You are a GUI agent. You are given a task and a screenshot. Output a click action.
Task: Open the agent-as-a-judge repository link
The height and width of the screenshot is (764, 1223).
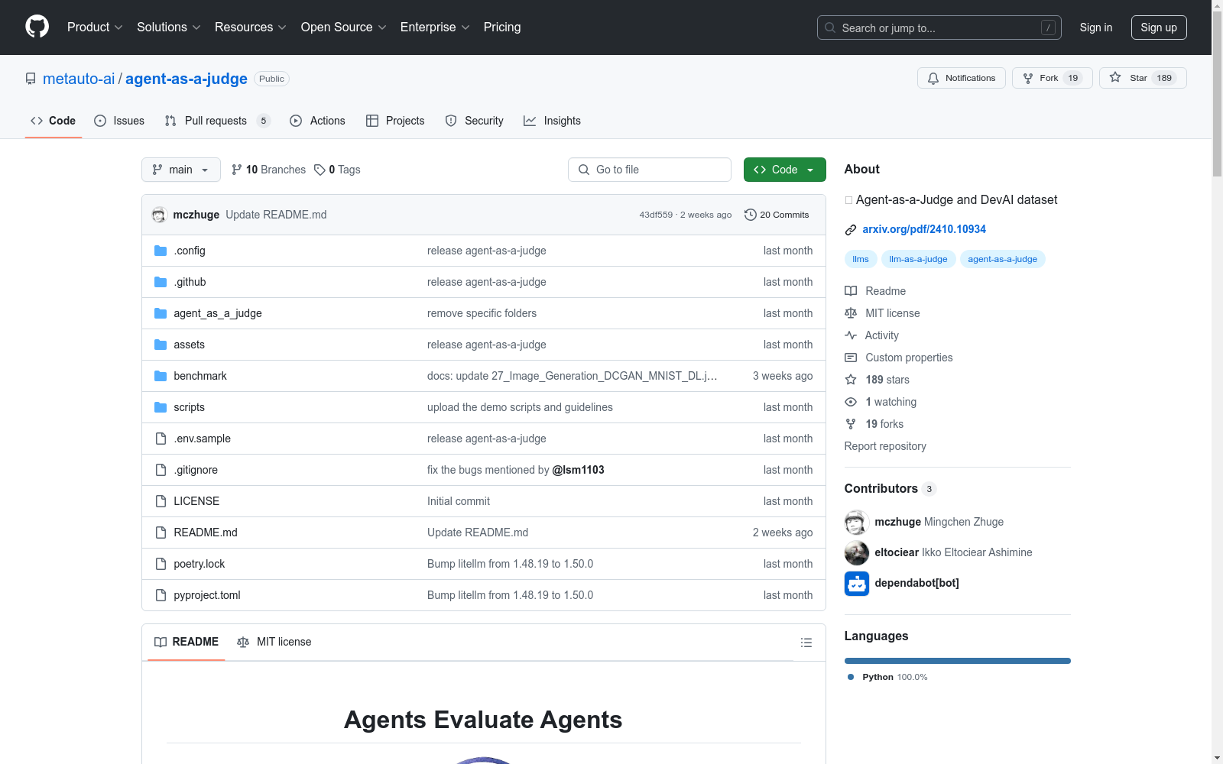(x=187, y=79)
